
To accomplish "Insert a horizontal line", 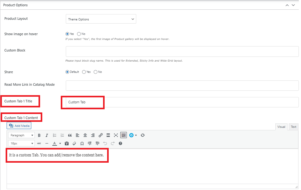I will point(47,144).
